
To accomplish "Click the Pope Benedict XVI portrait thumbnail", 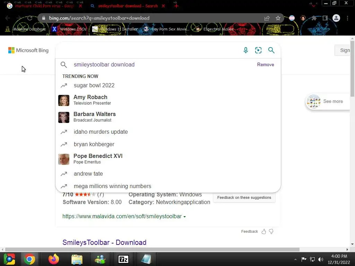I will pos(64,159).
